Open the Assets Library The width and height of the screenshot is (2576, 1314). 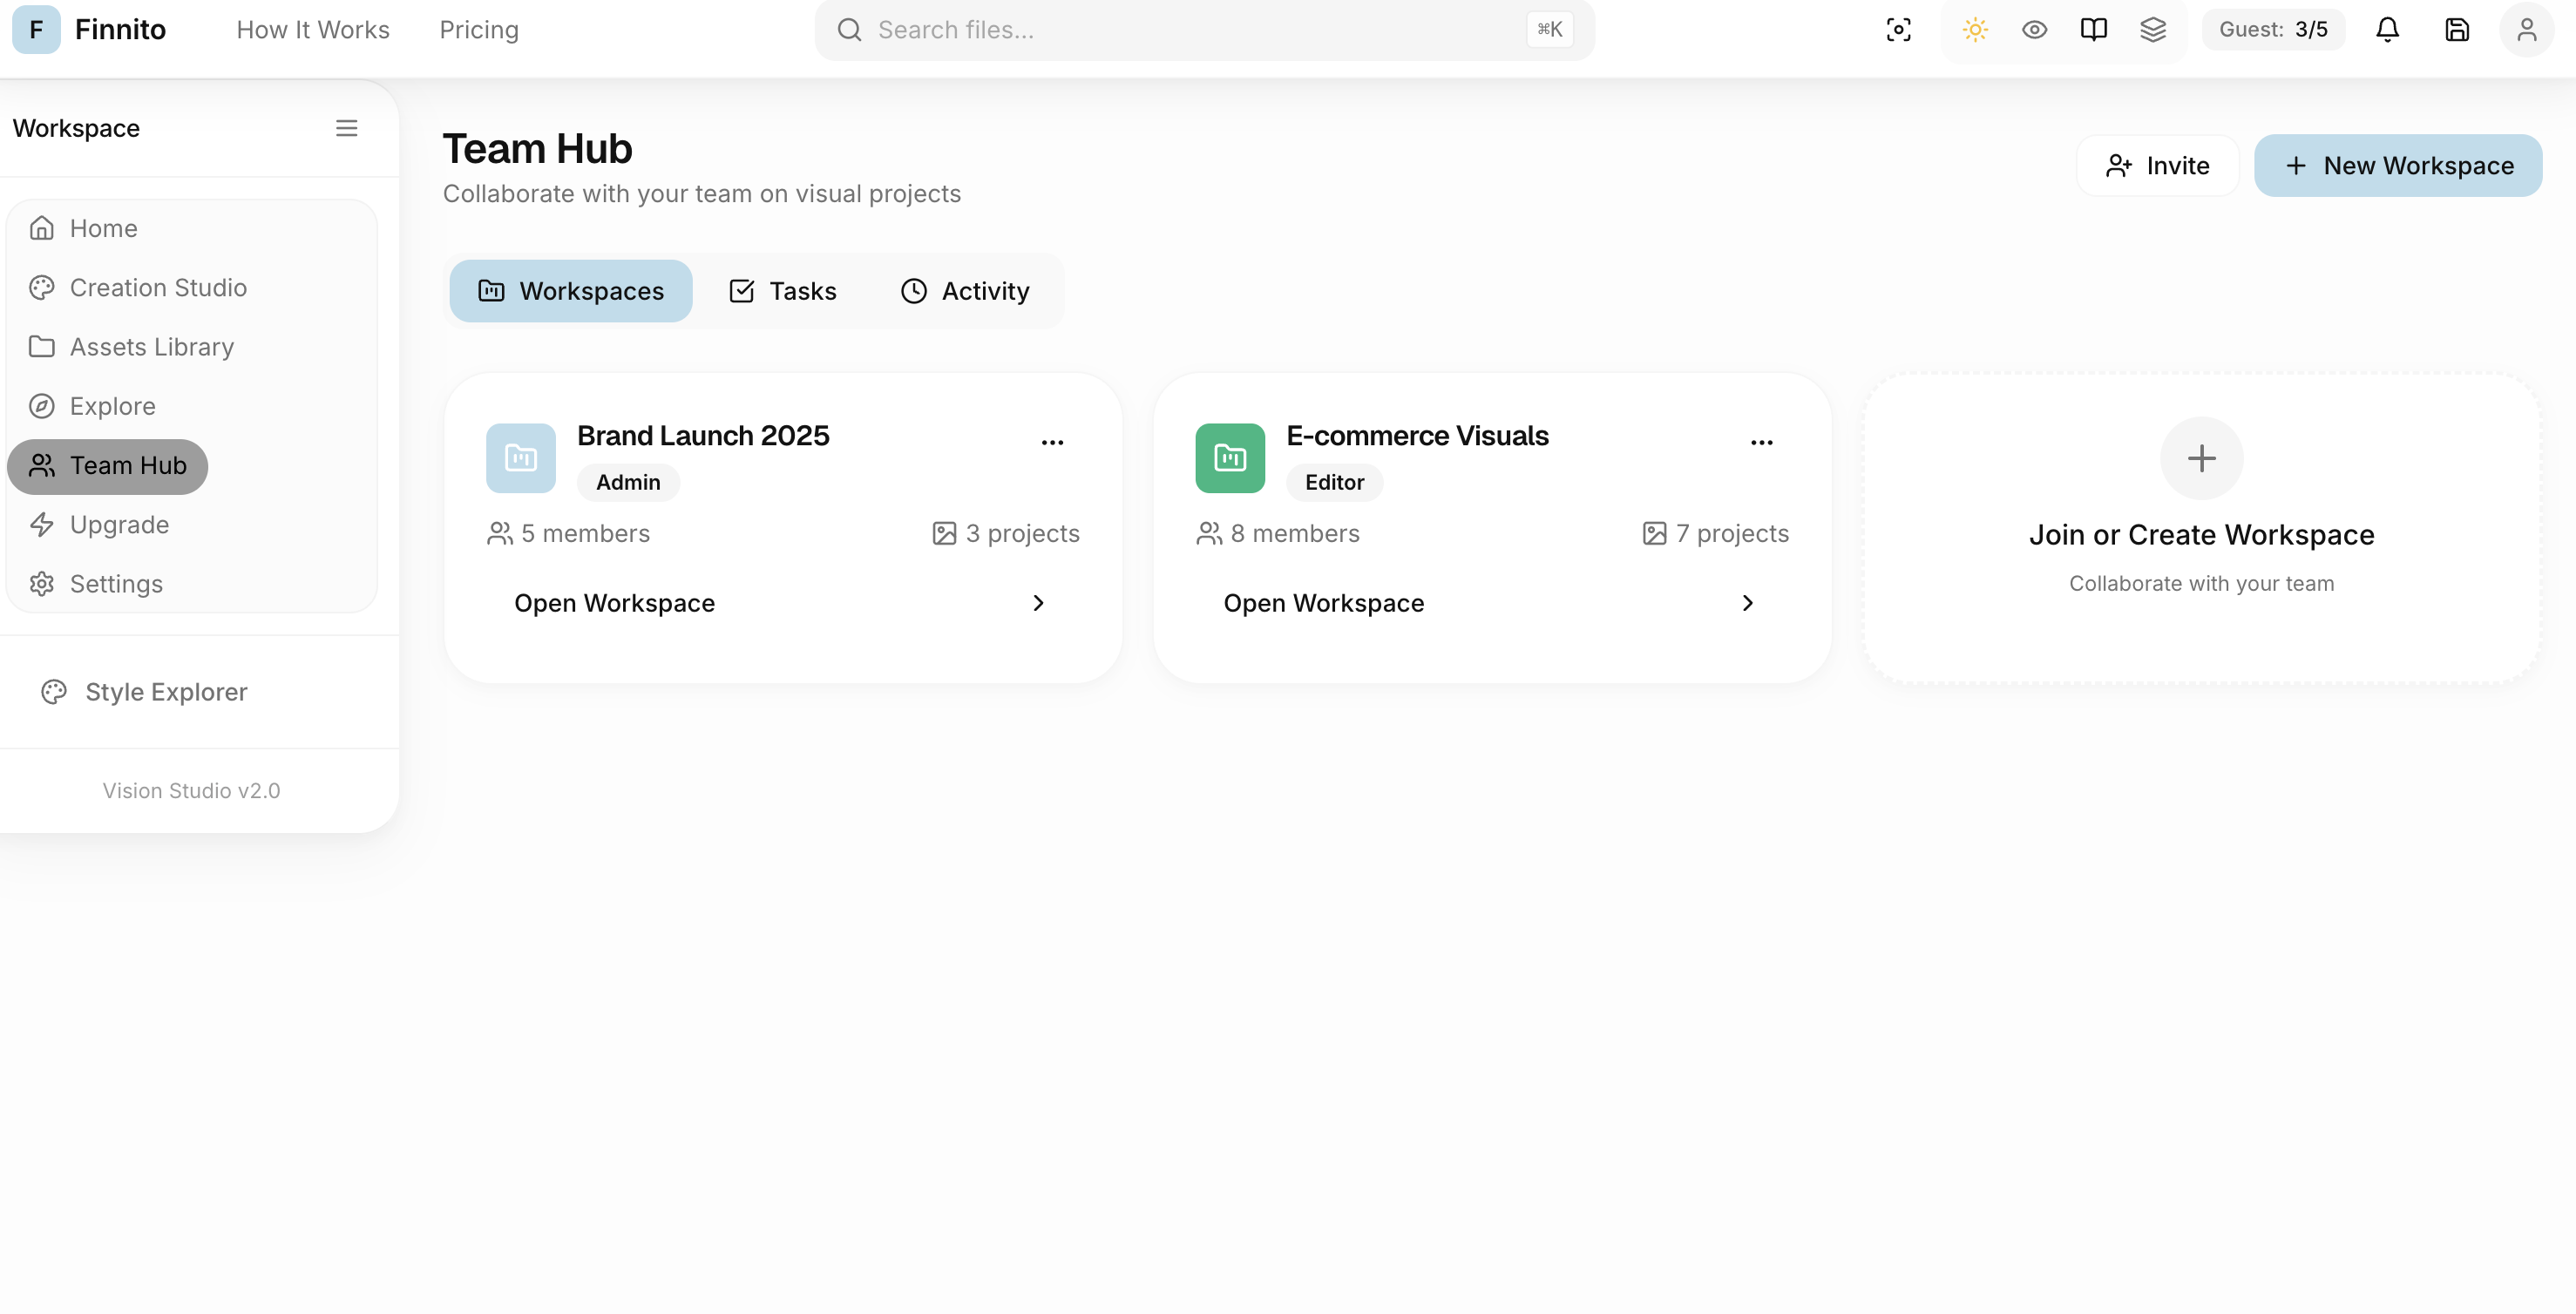152,346
